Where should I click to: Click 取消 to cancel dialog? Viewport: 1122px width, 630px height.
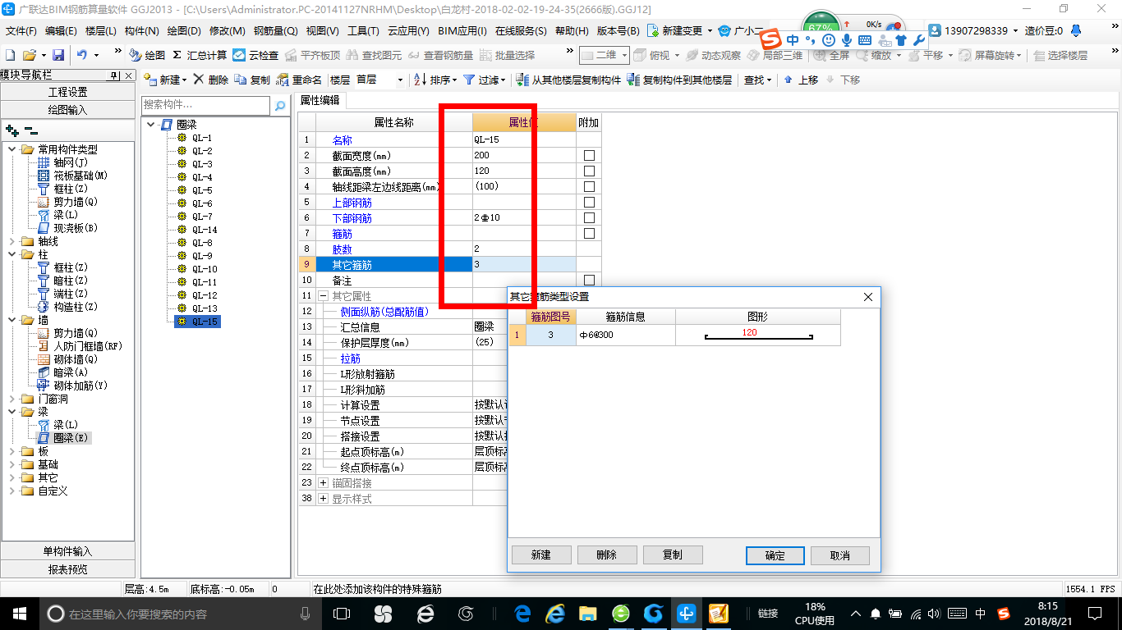(840, 555)
